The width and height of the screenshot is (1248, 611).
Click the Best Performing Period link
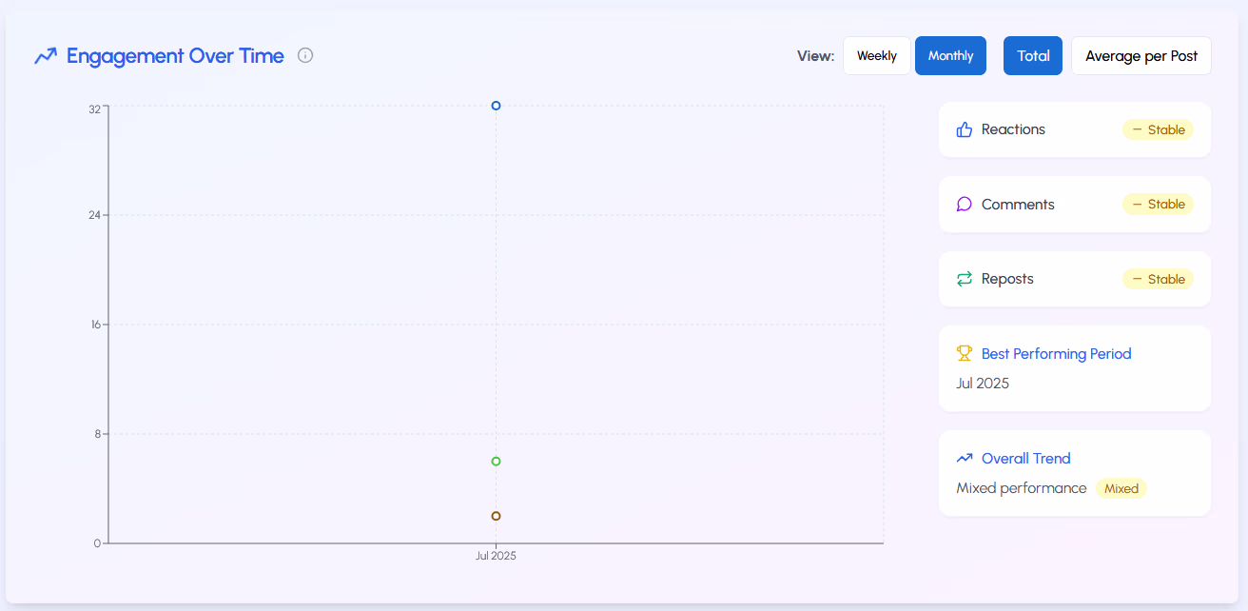point(1056,353)
